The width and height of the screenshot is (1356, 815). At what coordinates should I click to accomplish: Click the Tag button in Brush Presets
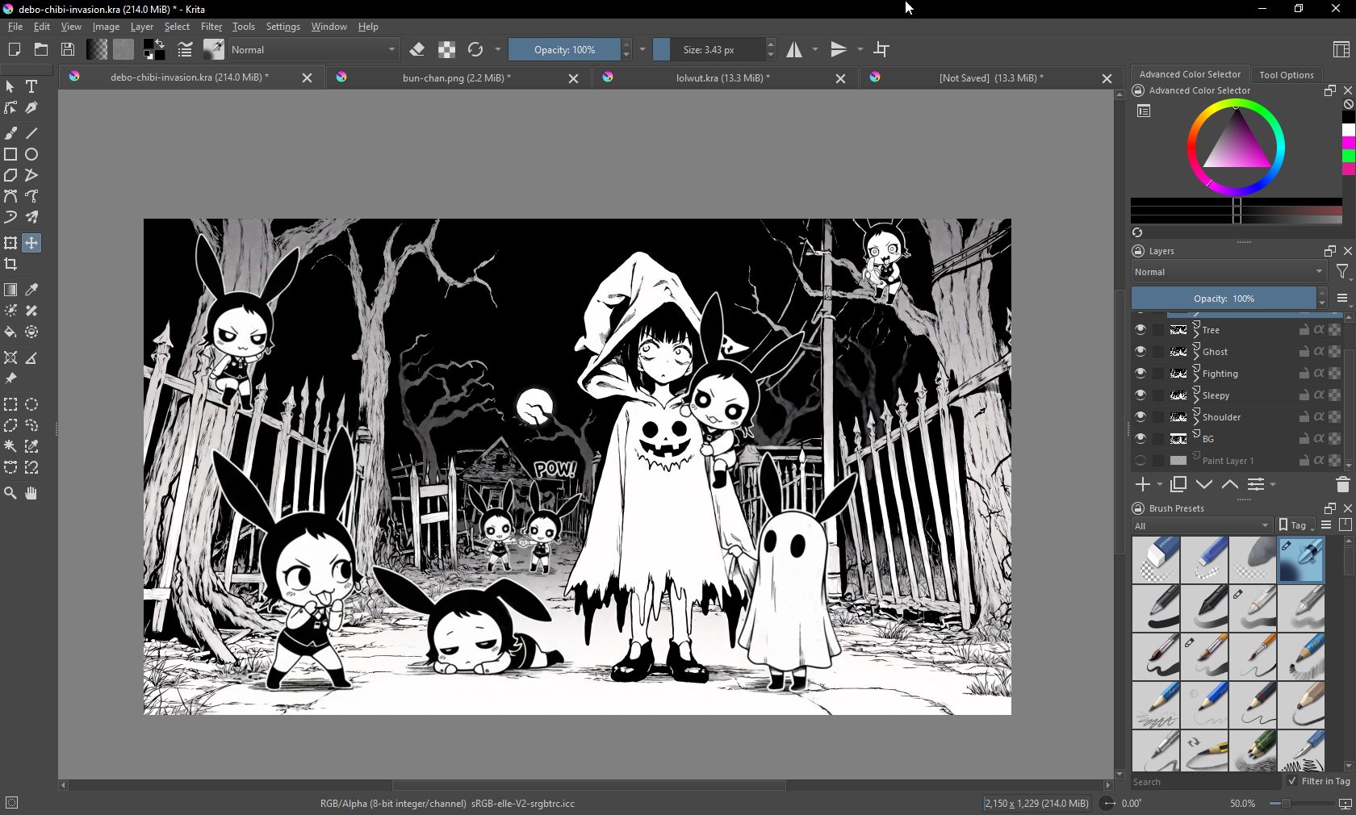[x=1294, y=525]
